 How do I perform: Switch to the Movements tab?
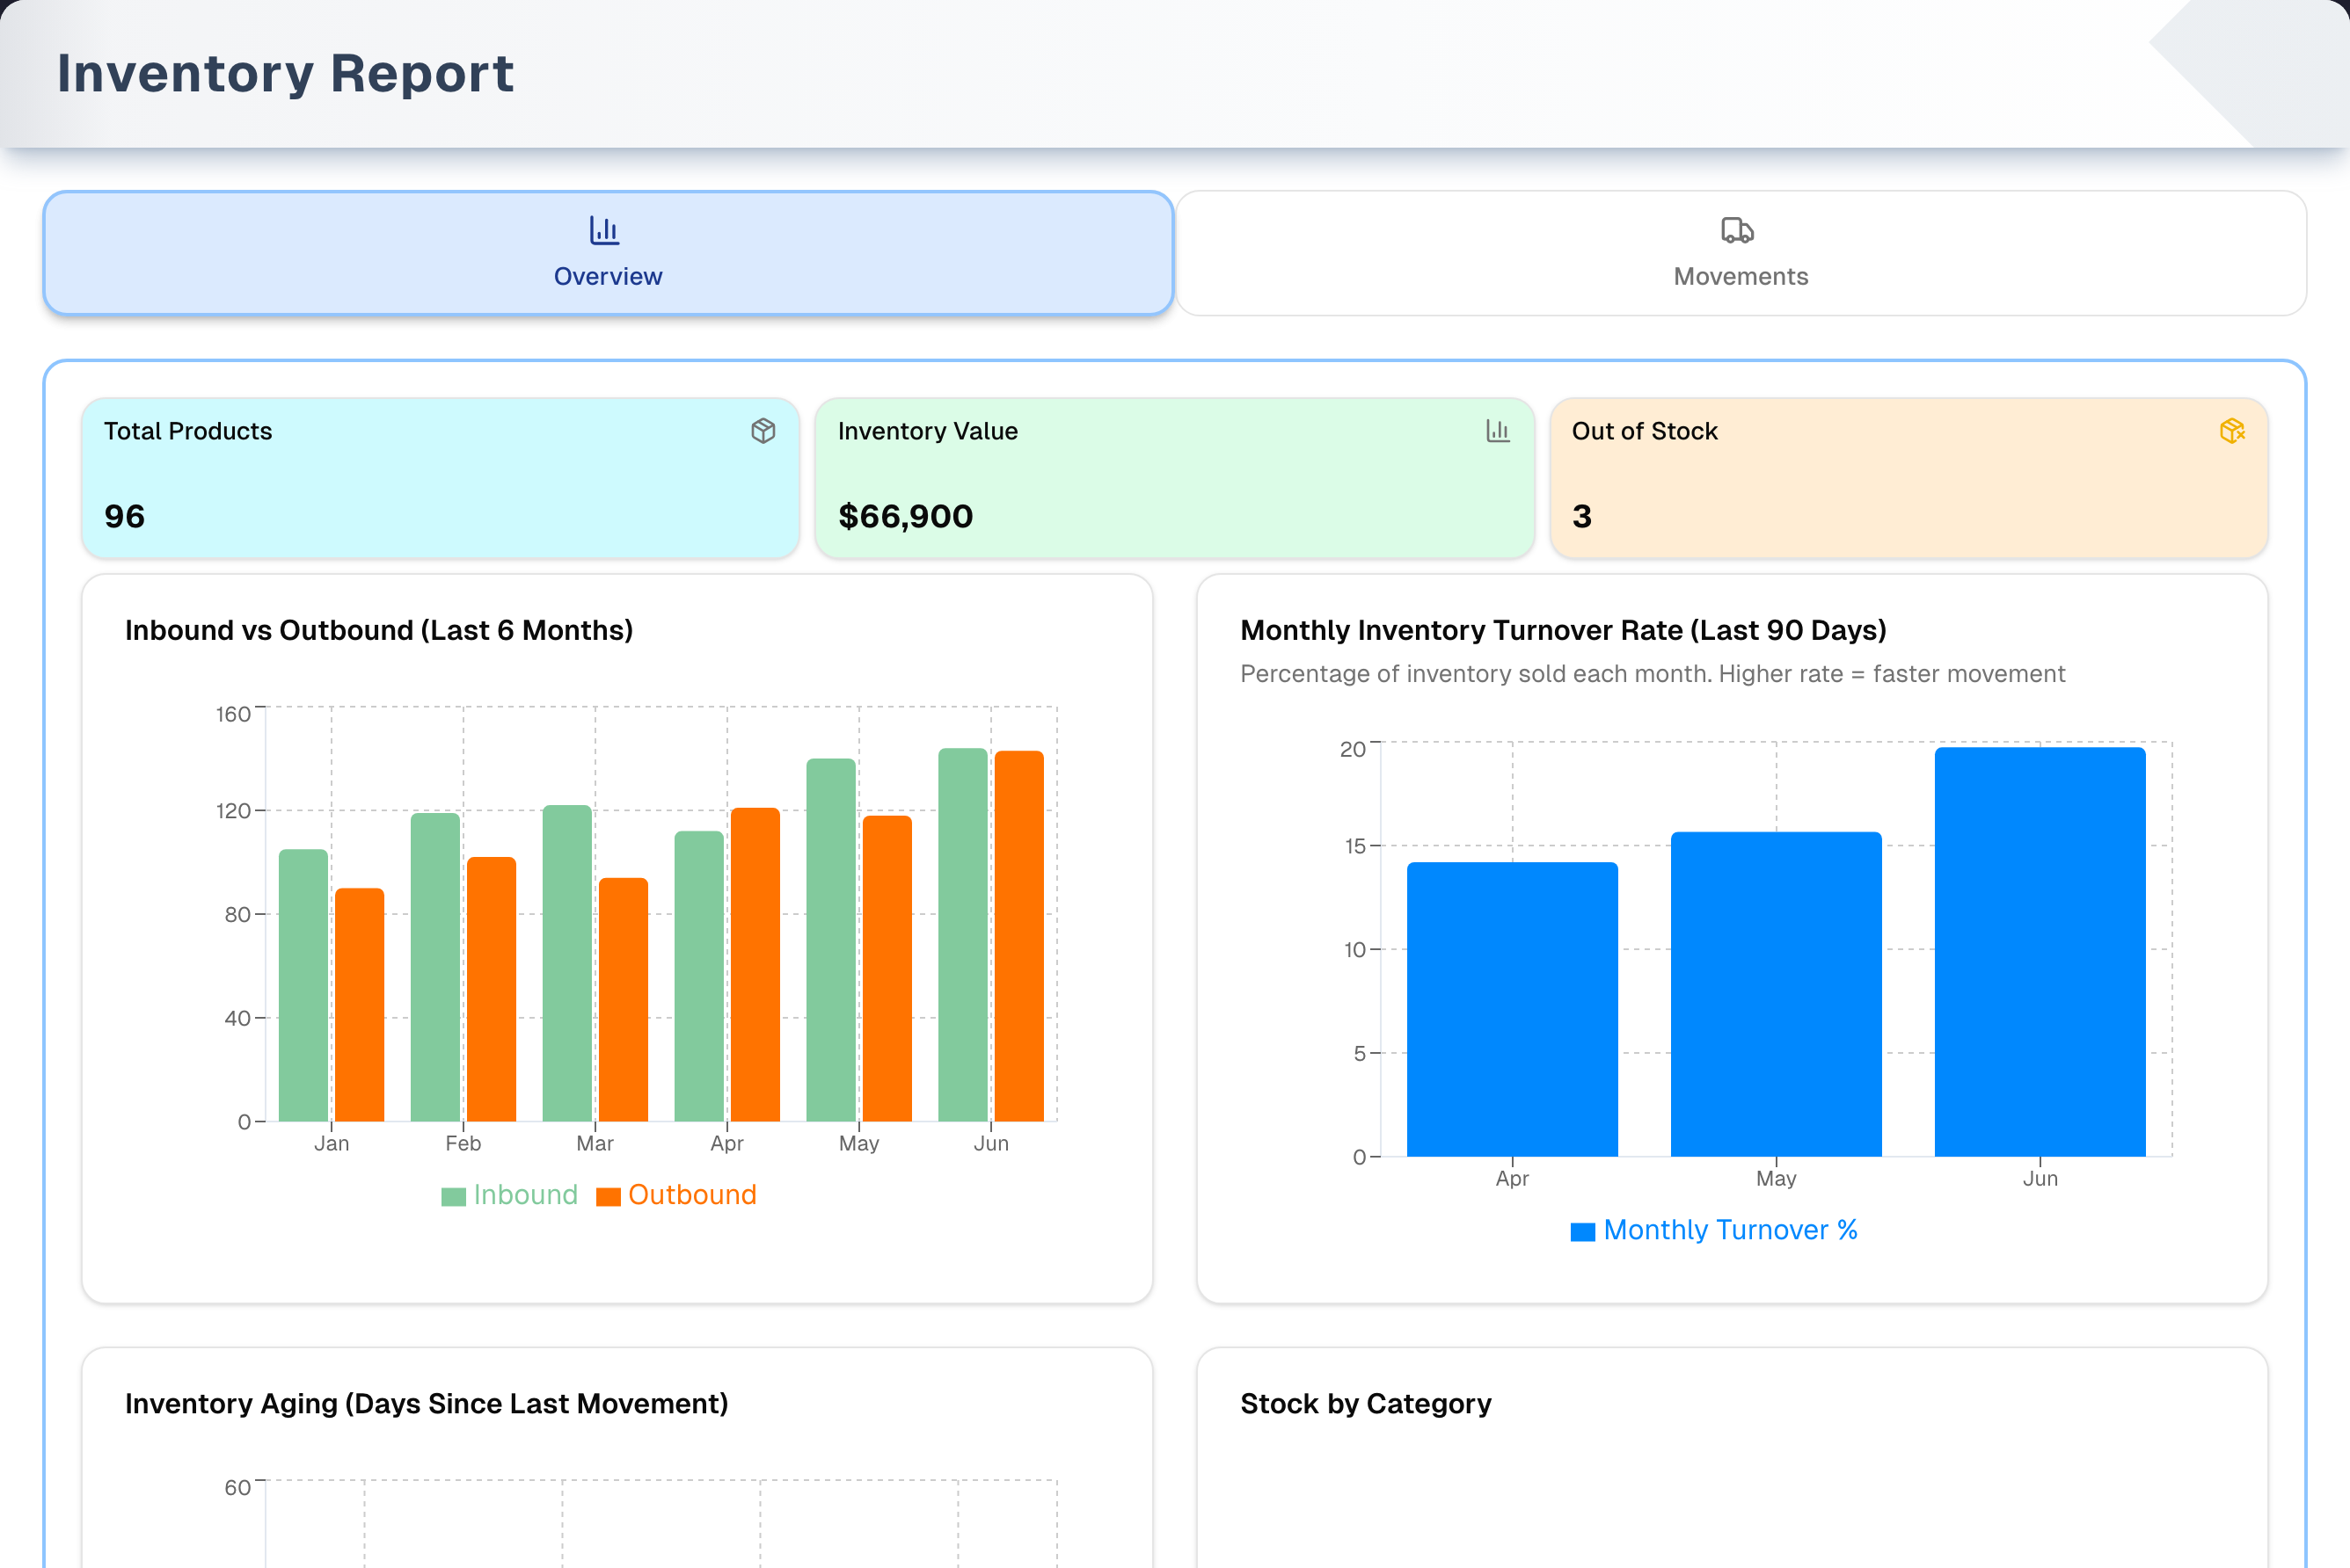pos(1741,253)
